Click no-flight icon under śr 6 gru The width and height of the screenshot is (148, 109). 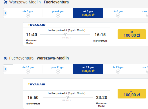(118, 15)
